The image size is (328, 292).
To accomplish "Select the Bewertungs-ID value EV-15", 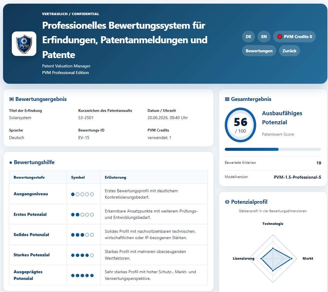I will (x=84, y=138).
